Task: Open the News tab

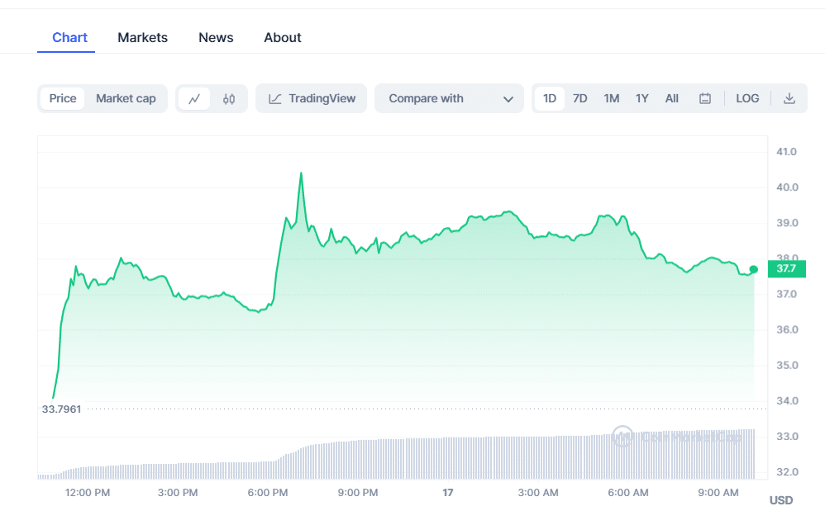Action: click(216, 38)
